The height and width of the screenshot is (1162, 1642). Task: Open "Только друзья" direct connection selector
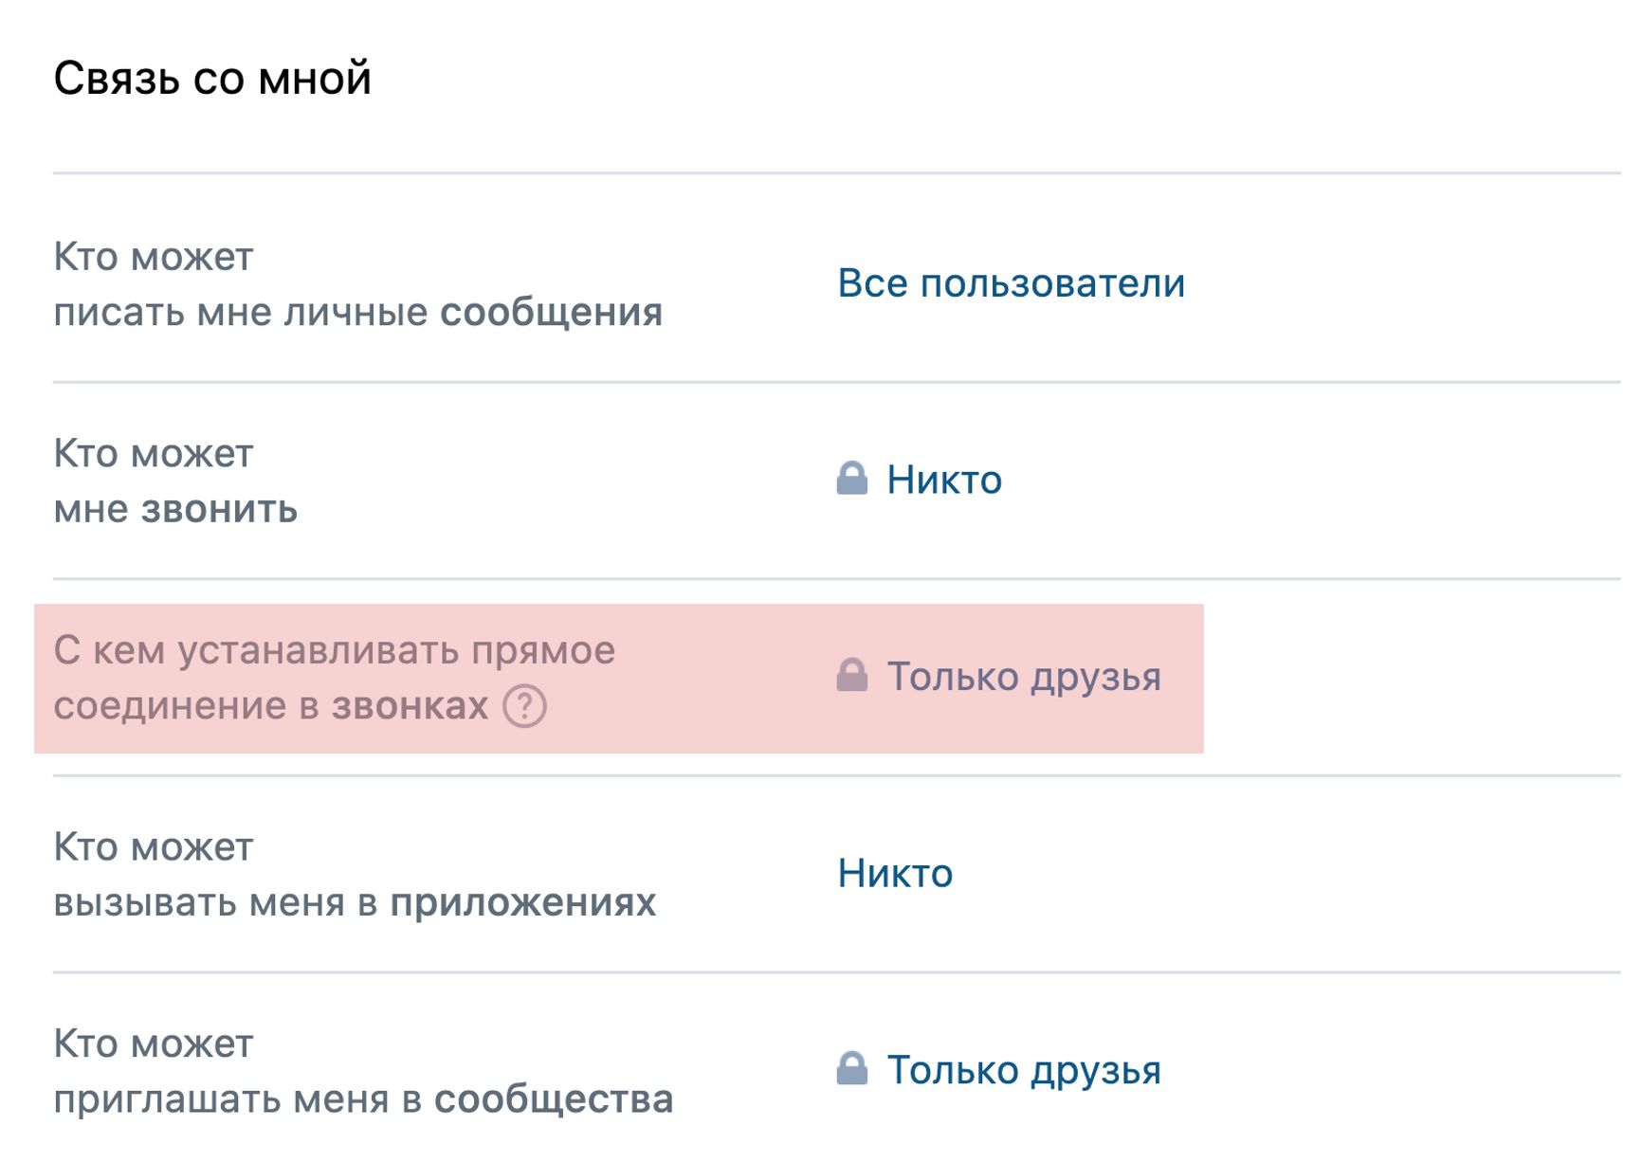1022,677
